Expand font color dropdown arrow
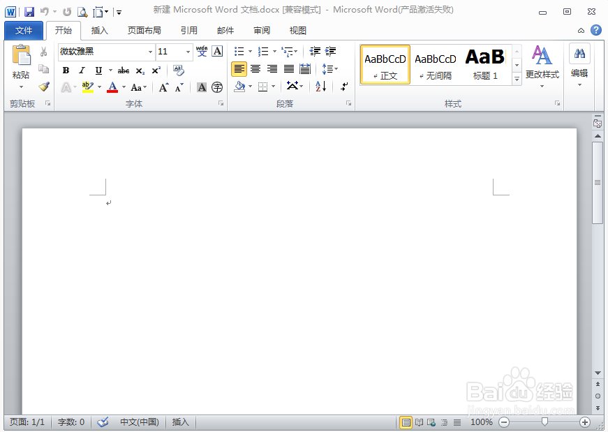Screen dimensions: 608x432 click(x=124, y=87)
